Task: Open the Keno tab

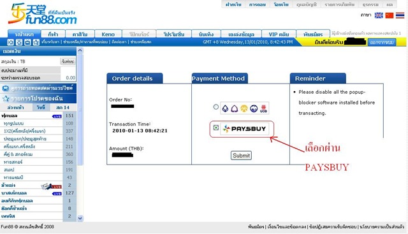Action: [108, 34]
